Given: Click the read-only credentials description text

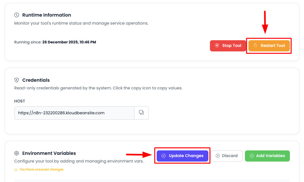Looking at the screenshot, I should (98, 88).
